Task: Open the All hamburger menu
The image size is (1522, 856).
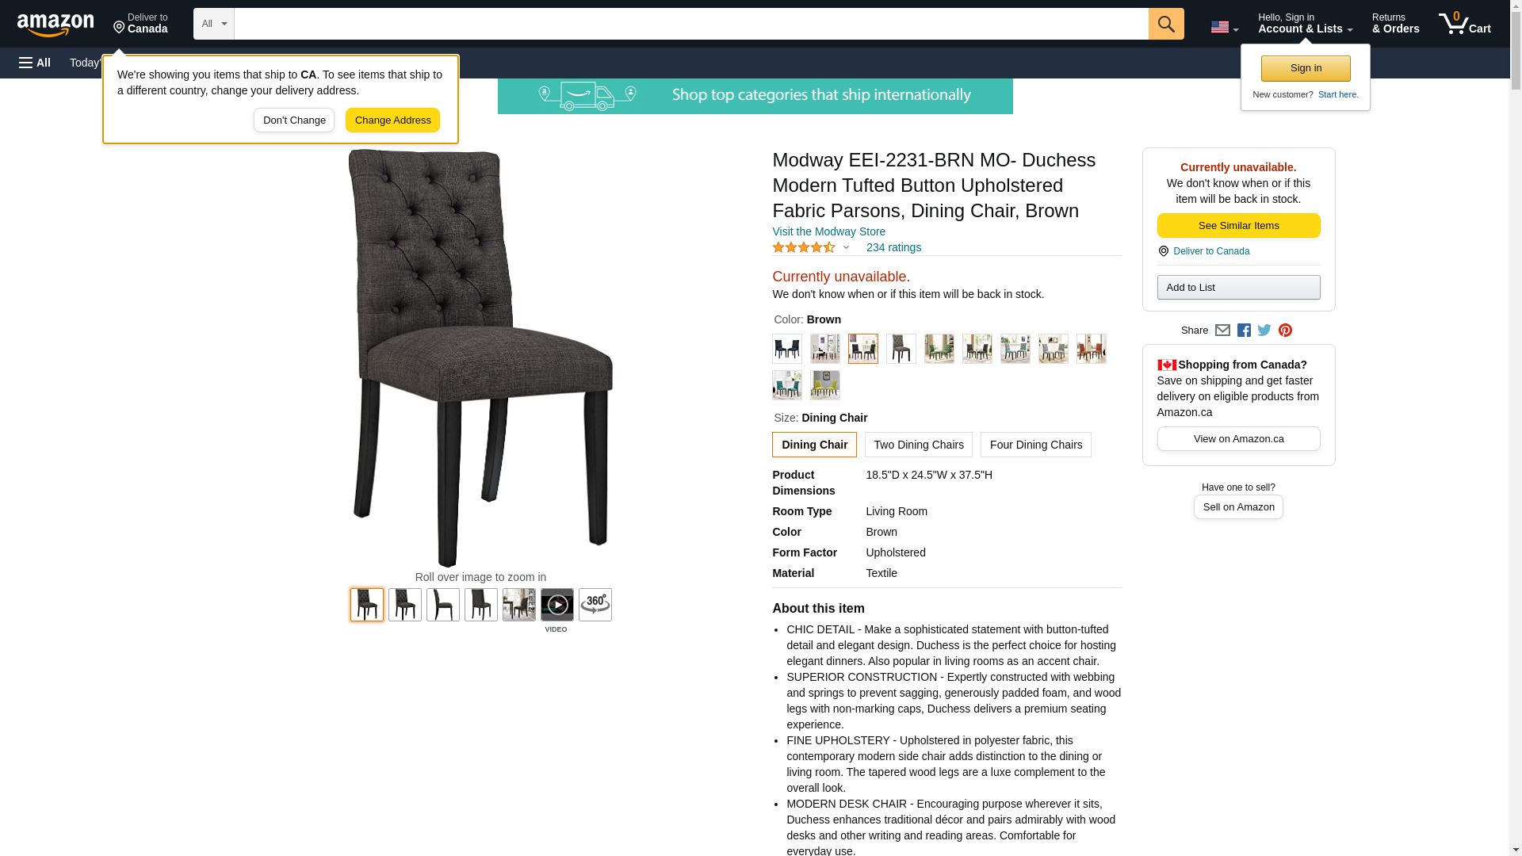Action: pos(35,63)
